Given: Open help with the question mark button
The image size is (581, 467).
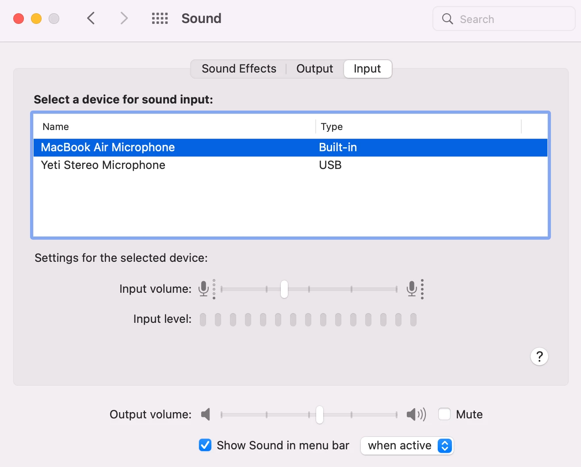Looking at the screenshot, I should coord(539,356).
